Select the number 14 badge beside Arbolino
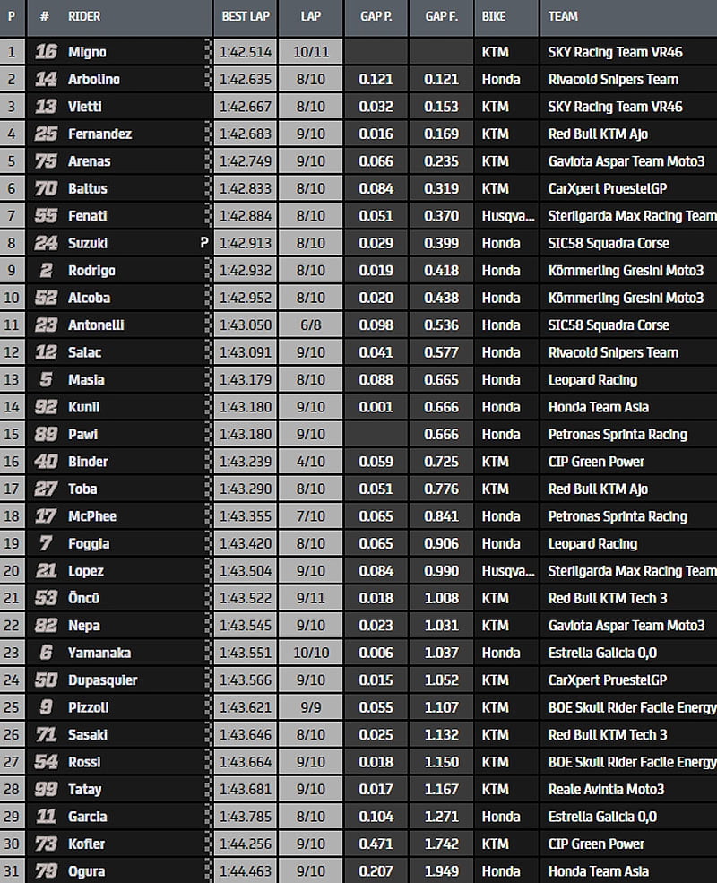Image resolution: width=717 pixels, height=883 pixels. point(46,80)
